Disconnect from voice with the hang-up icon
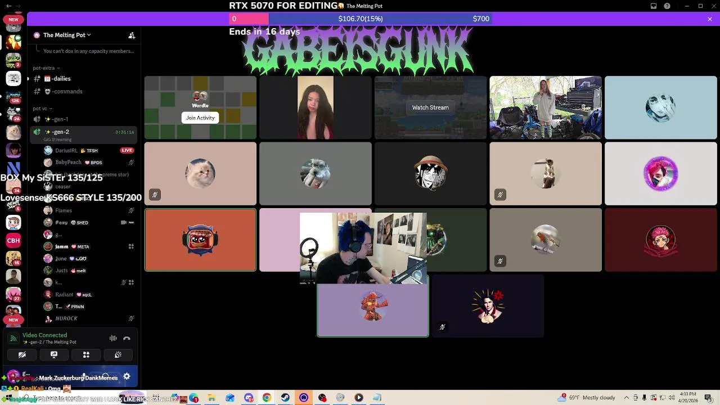This screenshot has height=405, width=720. 127,338
